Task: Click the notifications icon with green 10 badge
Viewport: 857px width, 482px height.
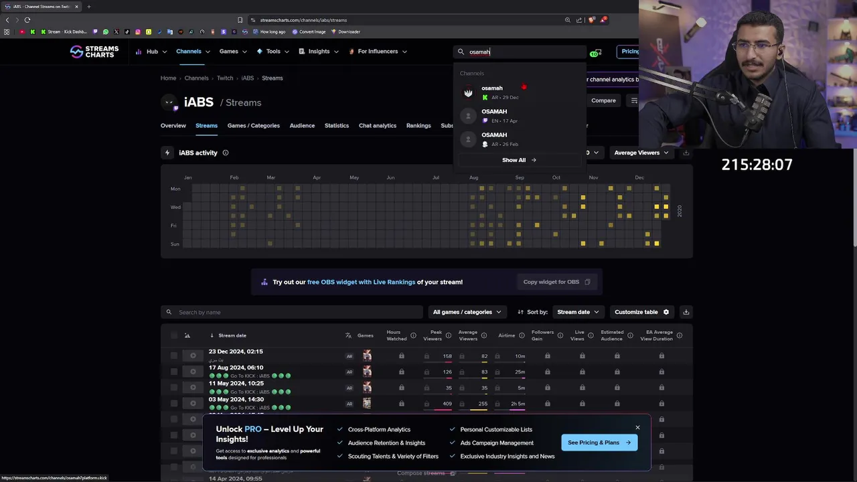Action: coord(595,52)
